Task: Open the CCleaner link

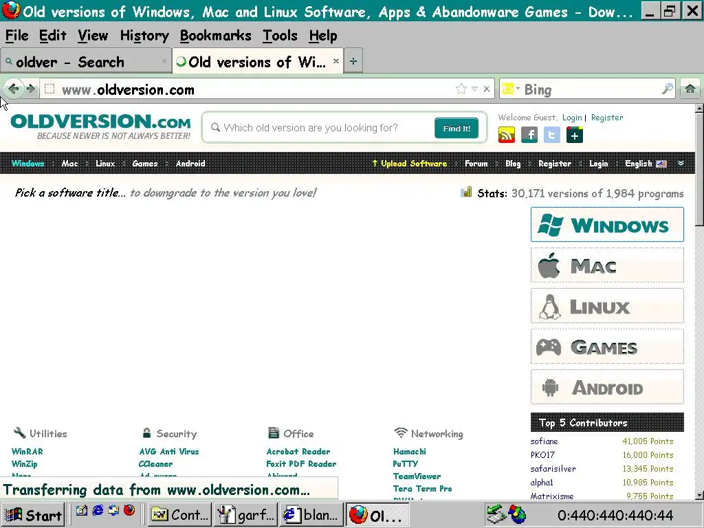Action: (155, 464)
